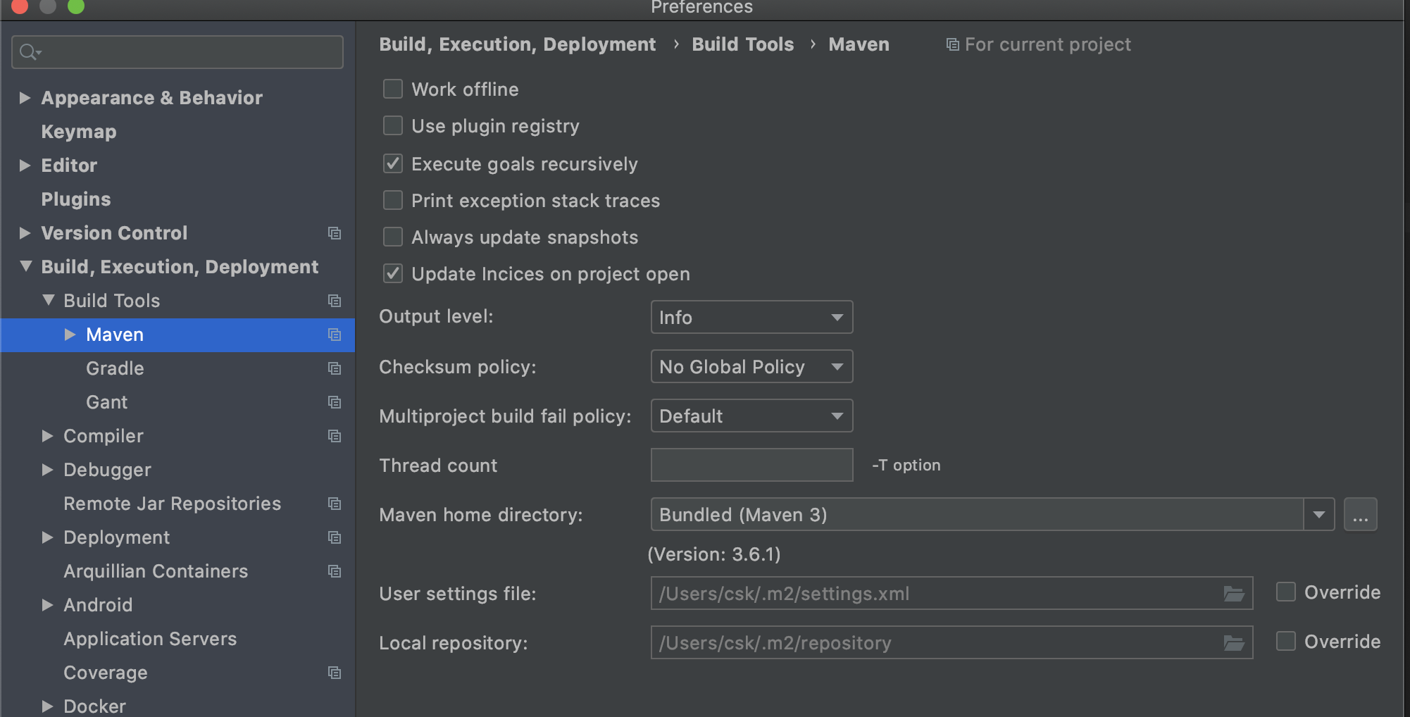
Task: Open the Checksum policy dropdown
Action: (751, 366)
